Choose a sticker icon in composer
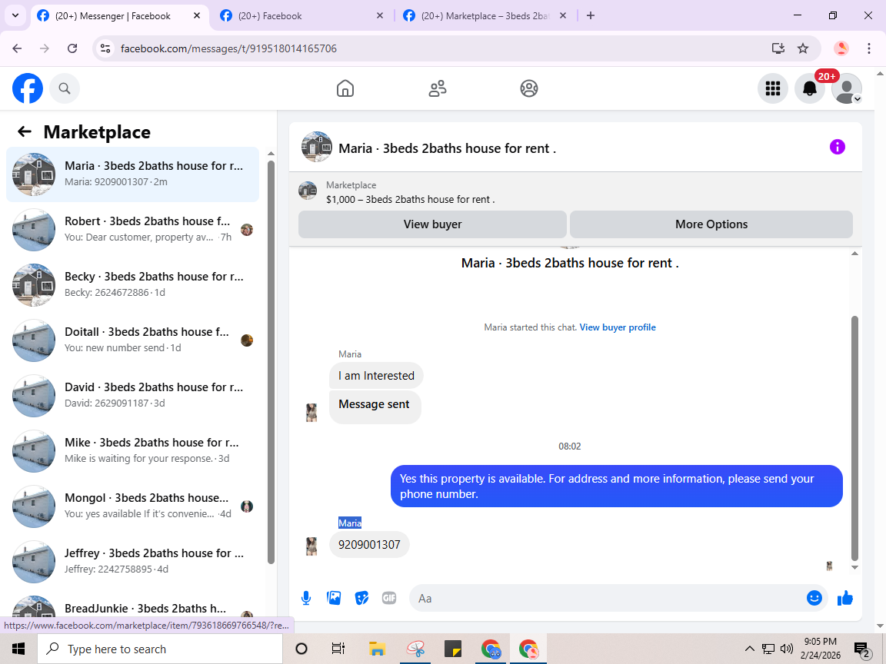The image size is (886, 664). (361, 598)
